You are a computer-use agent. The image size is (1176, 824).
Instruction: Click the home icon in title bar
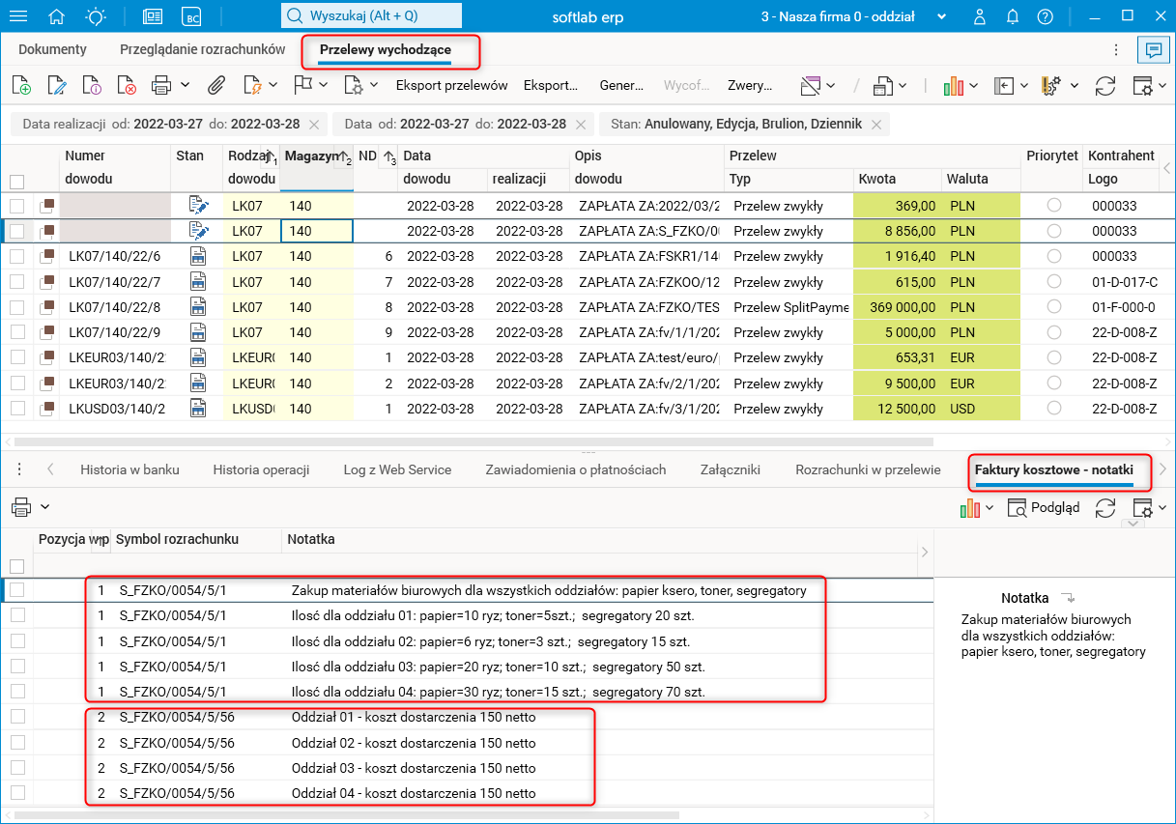[57, 16]
